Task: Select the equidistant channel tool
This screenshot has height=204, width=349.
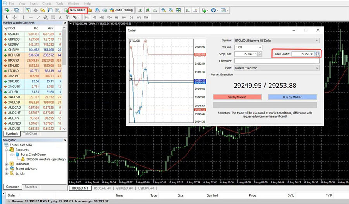Action: click(x=46, y=17)
